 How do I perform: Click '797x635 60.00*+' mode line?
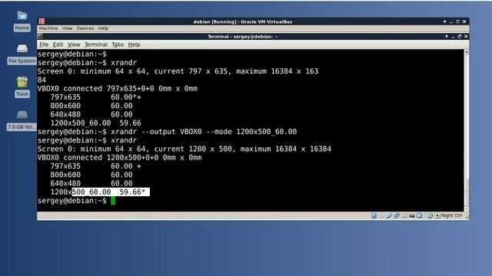tap(95, 97)
